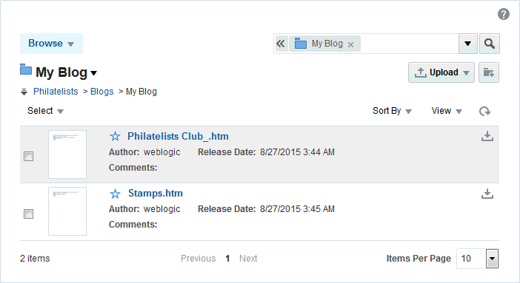Check the Philatelists Club_.htm checkbox
Image resolution: width=520 pixels, height=283 pixels.
29,156
